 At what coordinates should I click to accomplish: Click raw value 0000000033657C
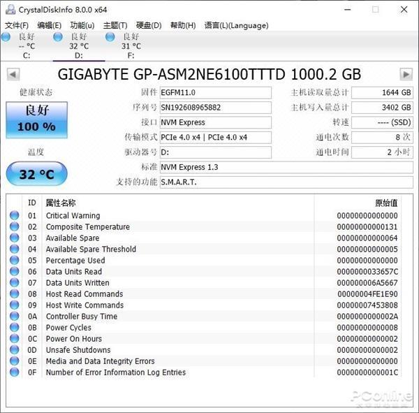pyautogui.click(x=367, y=272)
